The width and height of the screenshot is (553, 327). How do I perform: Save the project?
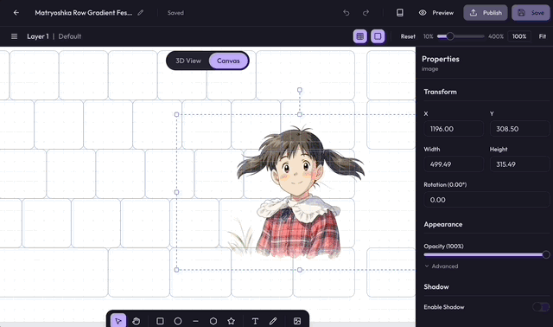click(531, 13)
